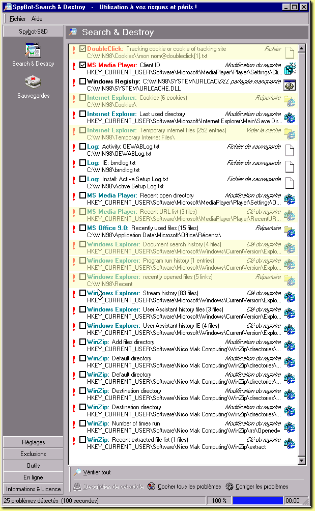The width and height of the screenshot is (315, 511).
Task: Click registry icon on Program run history row
Action: [290, 264]
